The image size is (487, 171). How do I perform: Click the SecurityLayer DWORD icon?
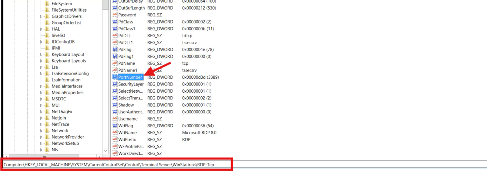[115, 84]
